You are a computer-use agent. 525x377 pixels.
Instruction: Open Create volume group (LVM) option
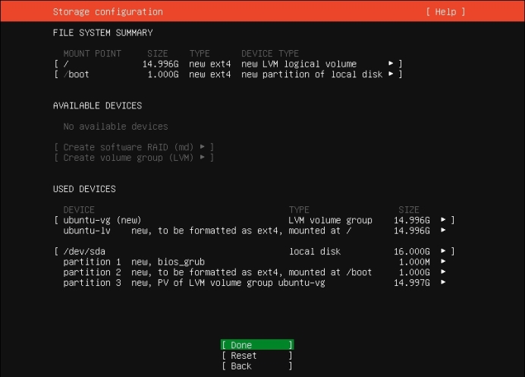coord(134,158)
